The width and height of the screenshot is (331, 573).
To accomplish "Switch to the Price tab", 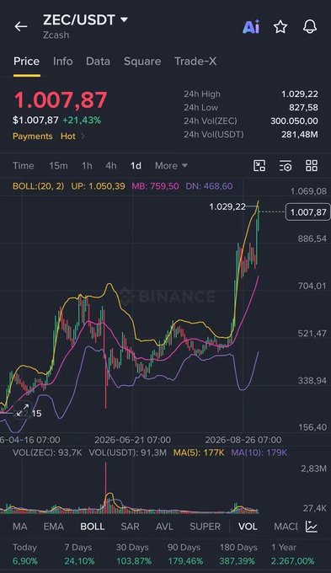I will pos(26,61).
